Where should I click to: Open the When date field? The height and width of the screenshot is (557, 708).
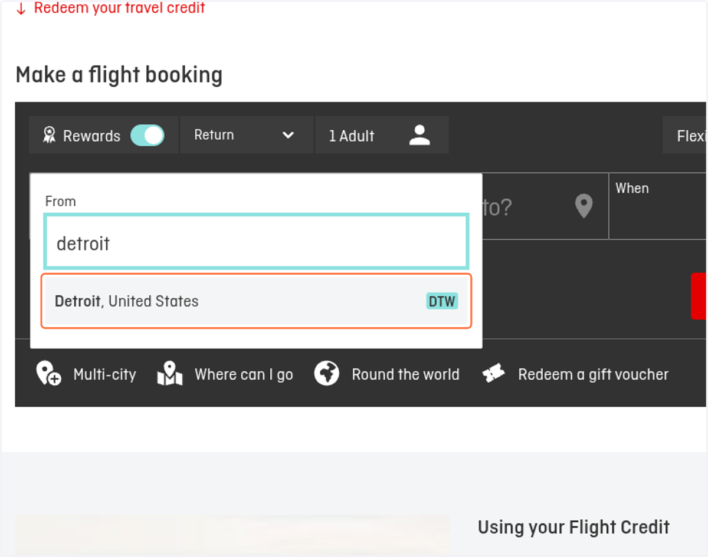pyautogui.click(x=658, y=206)
